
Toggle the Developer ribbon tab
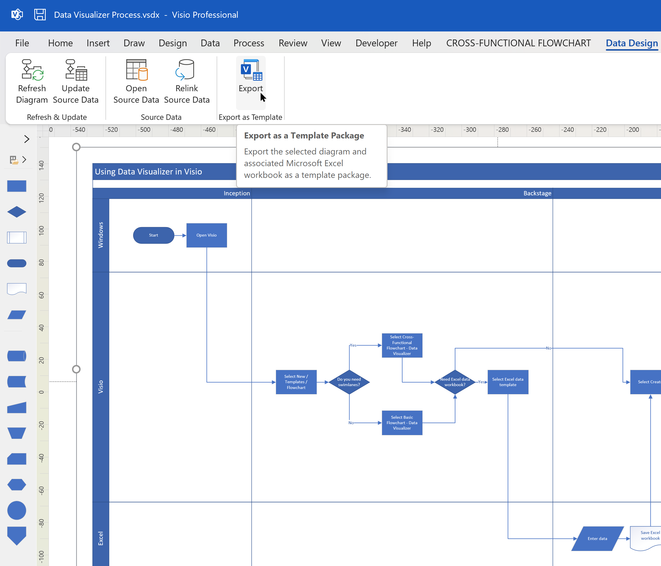(x=377, y=43)
